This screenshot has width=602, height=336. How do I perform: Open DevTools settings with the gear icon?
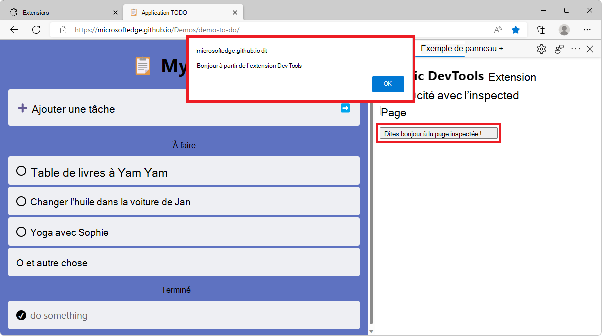[541, 49]
